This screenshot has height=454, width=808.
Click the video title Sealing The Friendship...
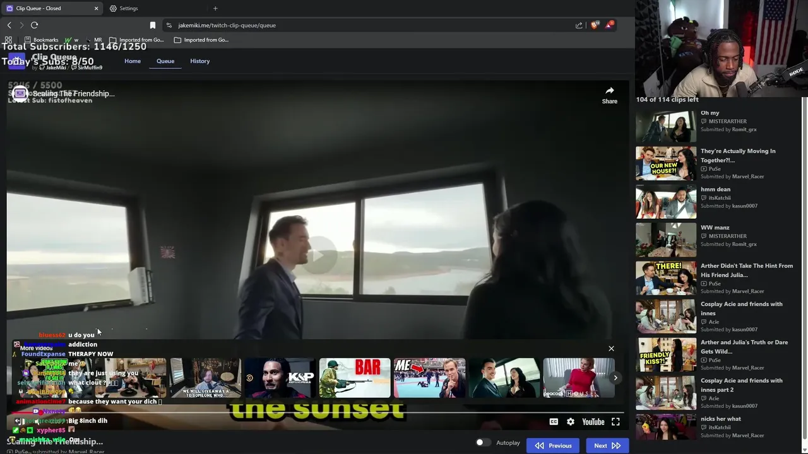(73, 93)
